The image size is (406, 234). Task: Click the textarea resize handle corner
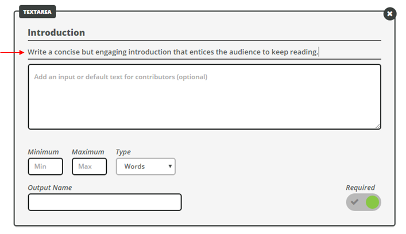[378, 126]
